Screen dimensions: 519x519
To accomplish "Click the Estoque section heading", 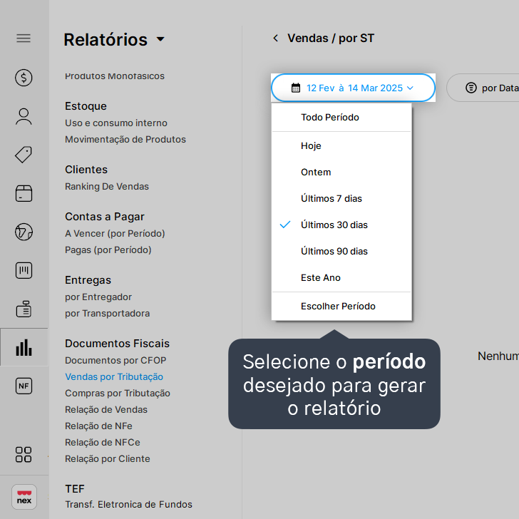I will click(86, 106).
